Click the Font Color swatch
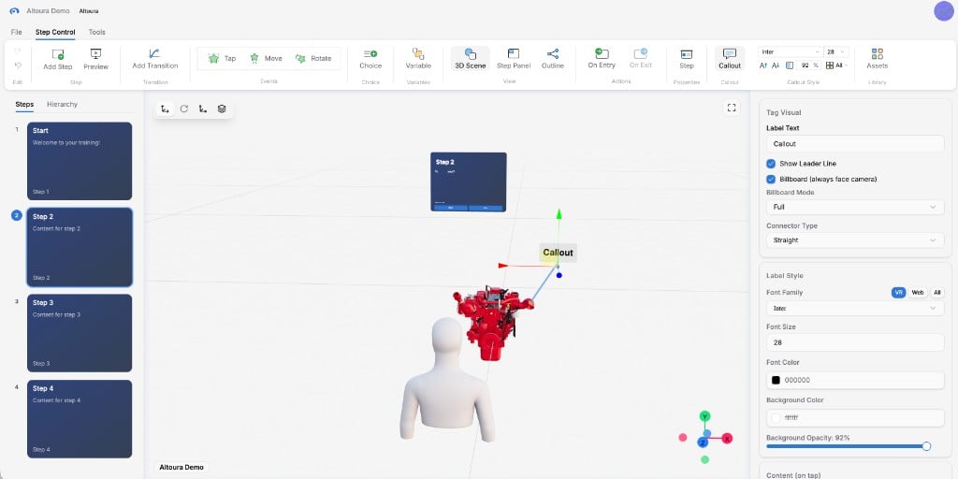This screenshot has height=479, width=958. [776, 380]
